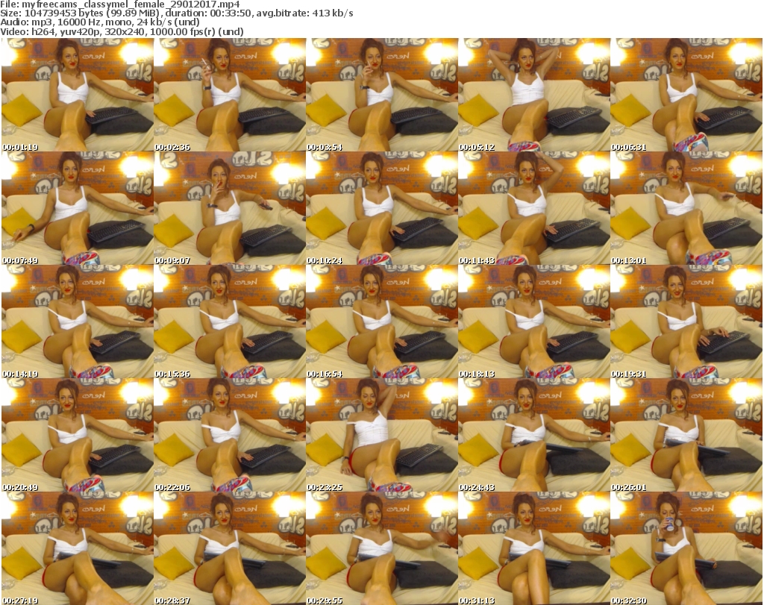Select the thumbnail timestamped 00:07:49
The image size is (764, 605).
(x=78, y=208)
